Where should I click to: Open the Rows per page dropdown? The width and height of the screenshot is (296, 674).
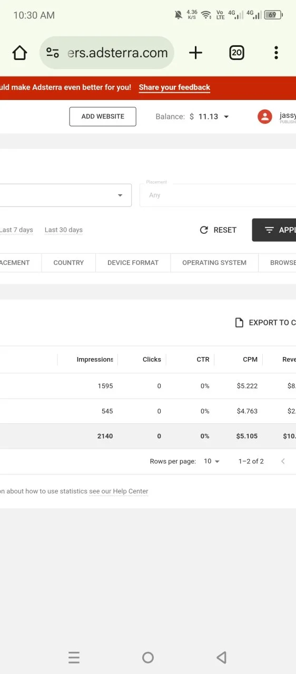[x=212, y=461]
